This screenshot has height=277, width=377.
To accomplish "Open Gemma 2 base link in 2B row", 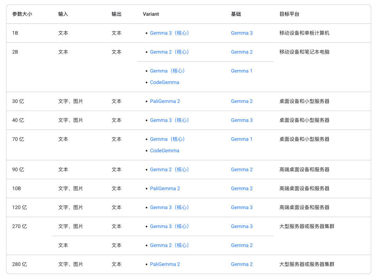I will coord(242,52).
